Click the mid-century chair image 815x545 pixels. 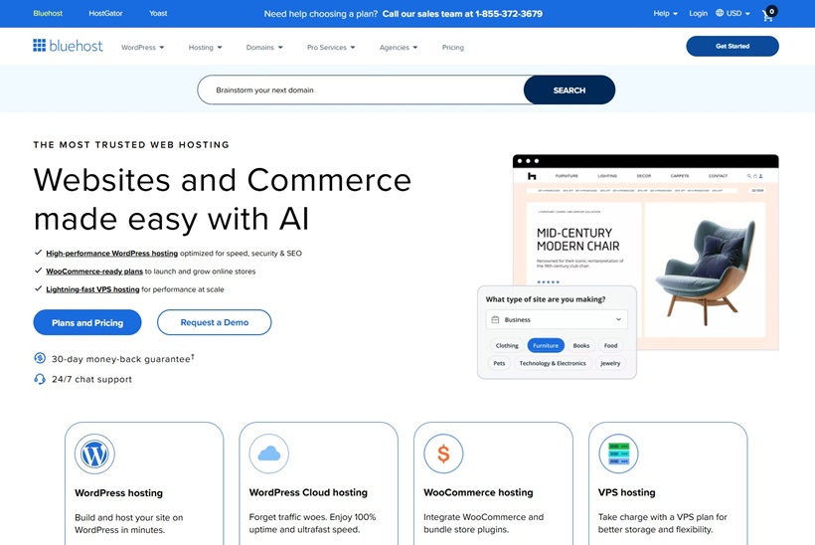click(x=705, y=271)
